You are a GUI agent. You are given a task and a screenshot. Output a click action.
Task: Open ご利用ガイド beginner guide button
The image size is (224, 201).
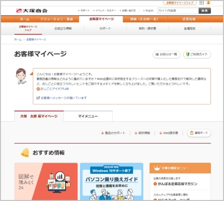[197, 55]
